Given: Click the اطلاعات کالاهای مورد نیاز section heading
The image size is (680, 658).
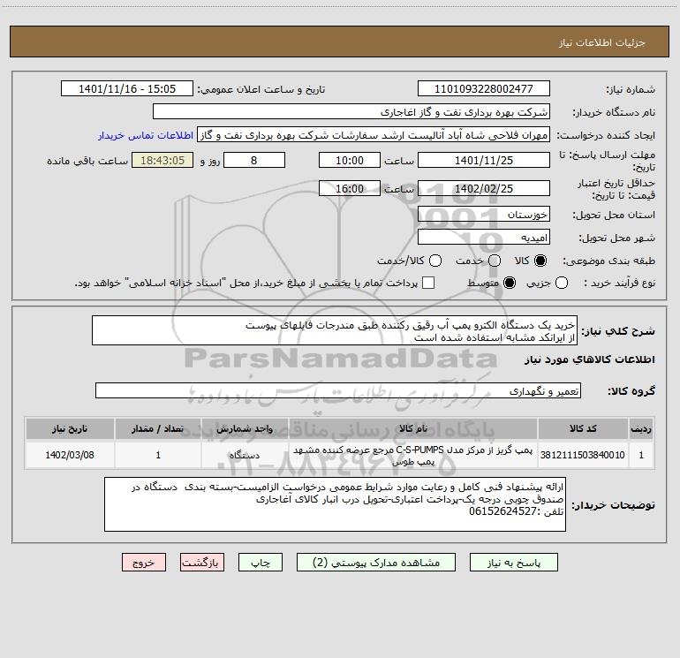Looking at the screenshot, I should [589, 359].
